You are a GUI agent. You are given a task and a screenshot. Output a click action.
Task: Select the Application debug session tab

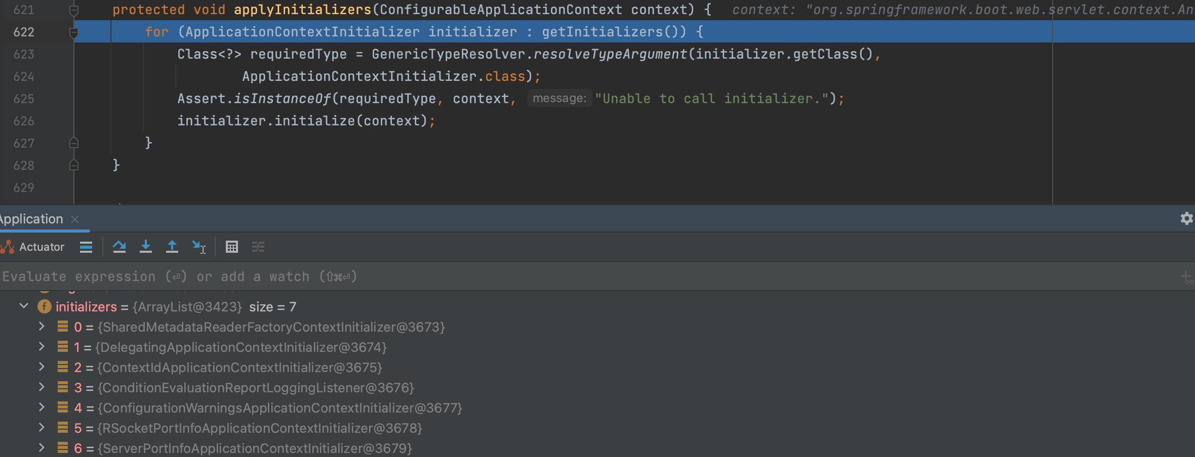pyautogui.click(x=31, y=219)
